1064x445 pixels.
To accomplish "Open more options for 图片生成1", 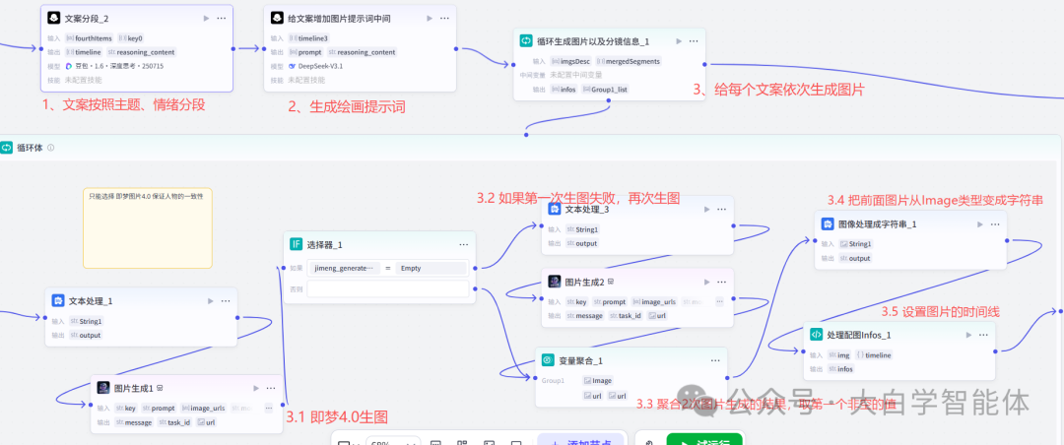I will (x=271, y=388).
